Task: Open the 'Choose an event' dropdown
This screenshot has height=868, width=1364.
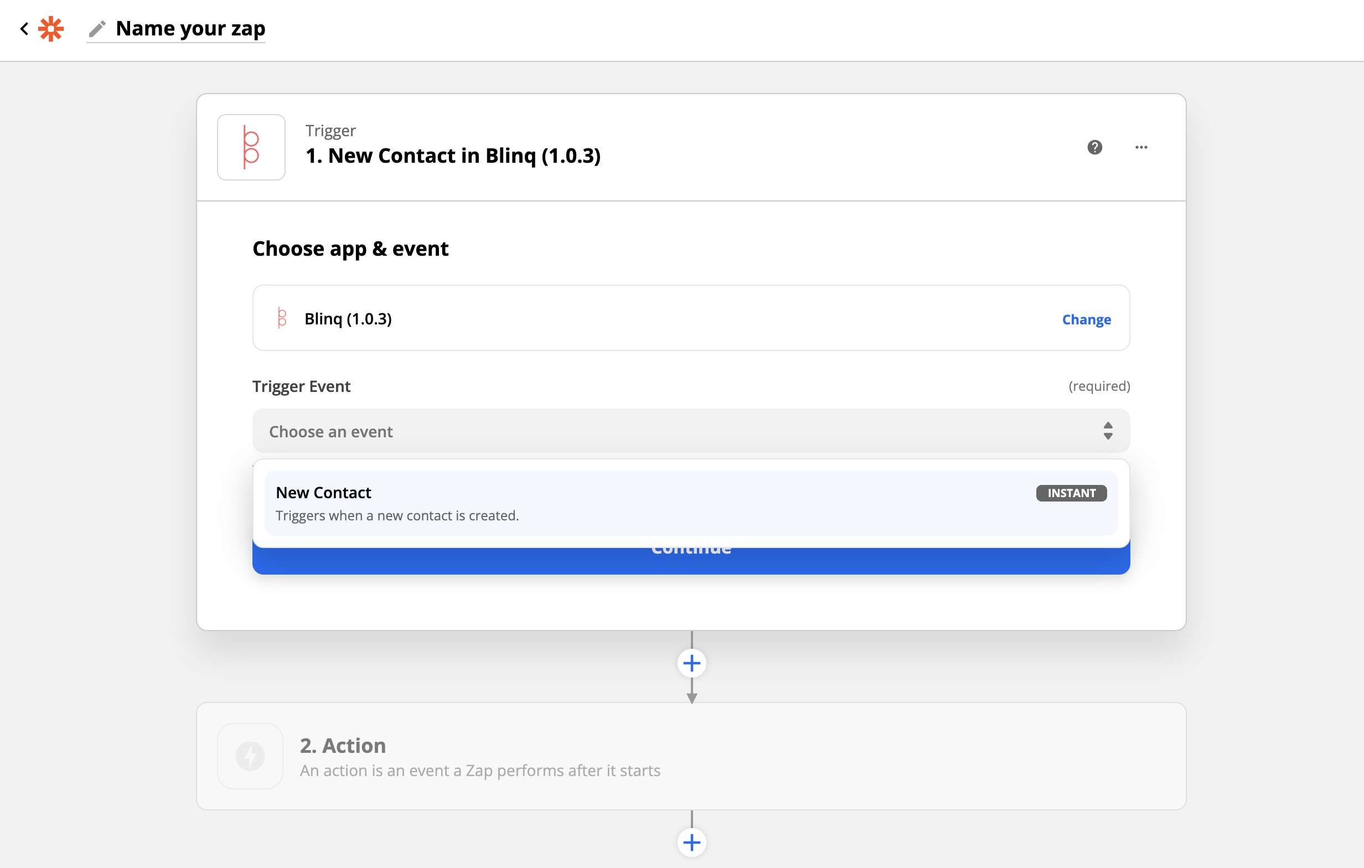Action: [x=690, y=431]
